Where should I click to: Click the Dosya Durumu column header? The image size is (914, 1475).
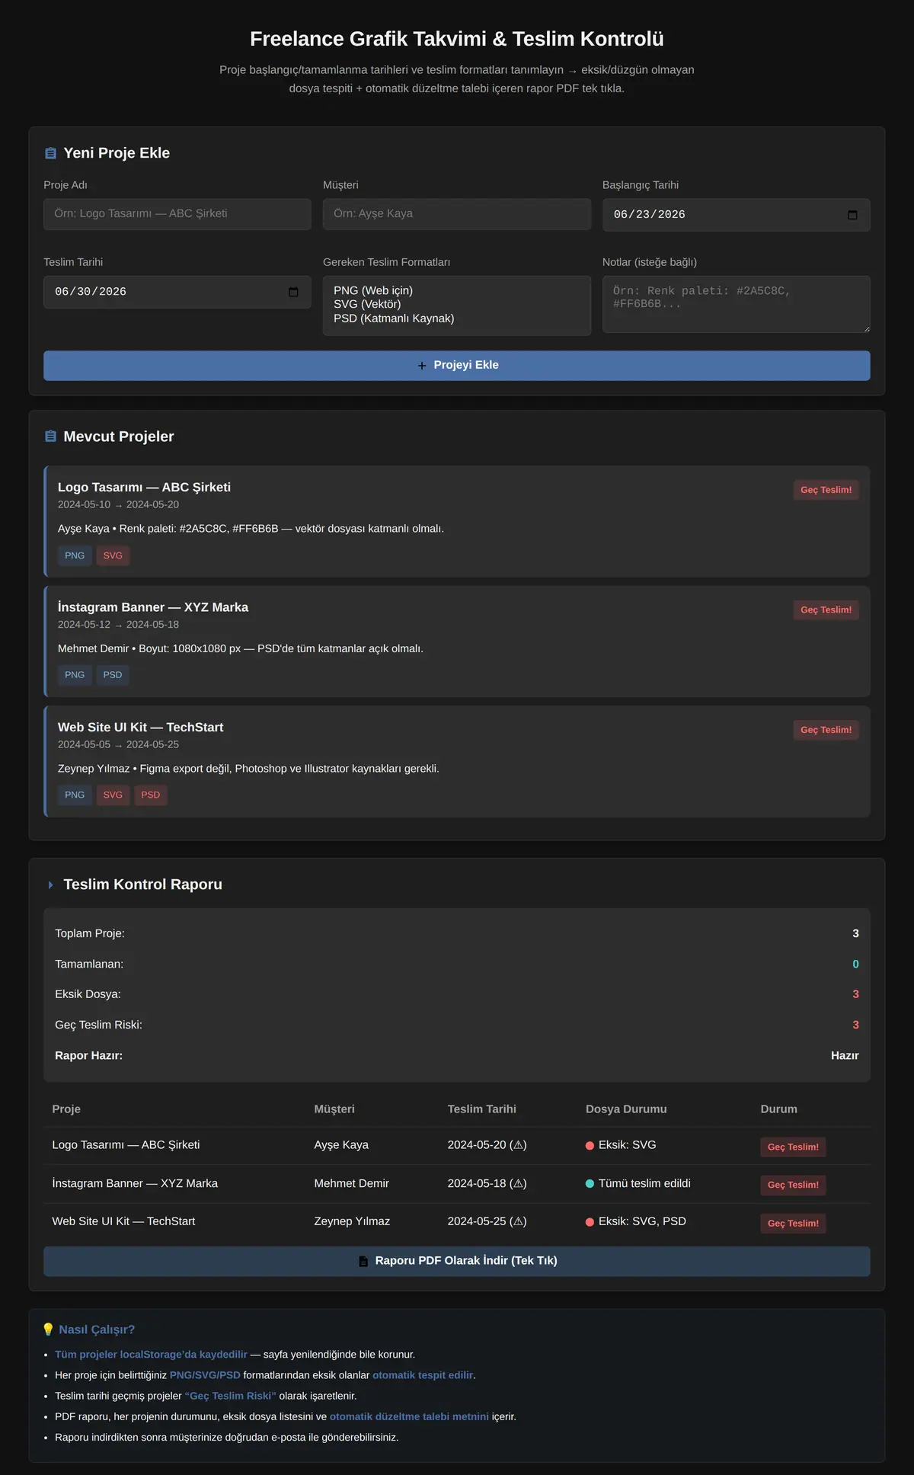pyautogui.click(x=626, y=1109)
